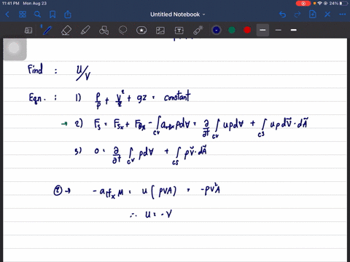Choose the green pen color
Image resolution: width=350 pixels, height=262 pixels.
232,30
